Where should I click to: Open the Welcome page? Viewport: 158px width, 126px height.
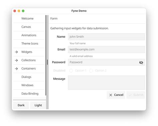click(x=29, y=19)
